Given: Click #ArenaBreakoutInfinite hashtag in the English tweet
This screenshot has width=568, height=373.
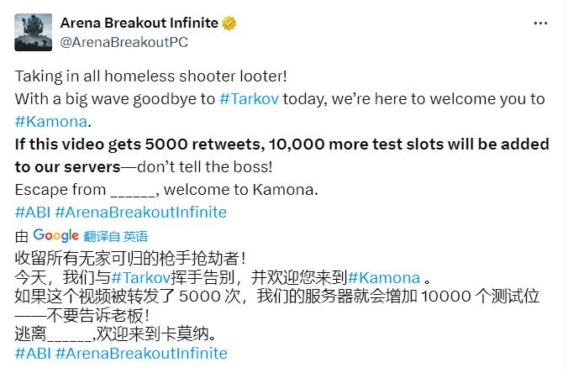Looking at the screenshot, I should (141, 212).
